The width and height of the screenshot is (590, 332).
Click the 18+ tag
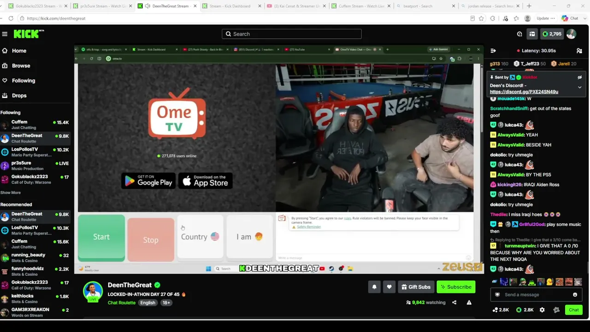click(x=166, y=302)
